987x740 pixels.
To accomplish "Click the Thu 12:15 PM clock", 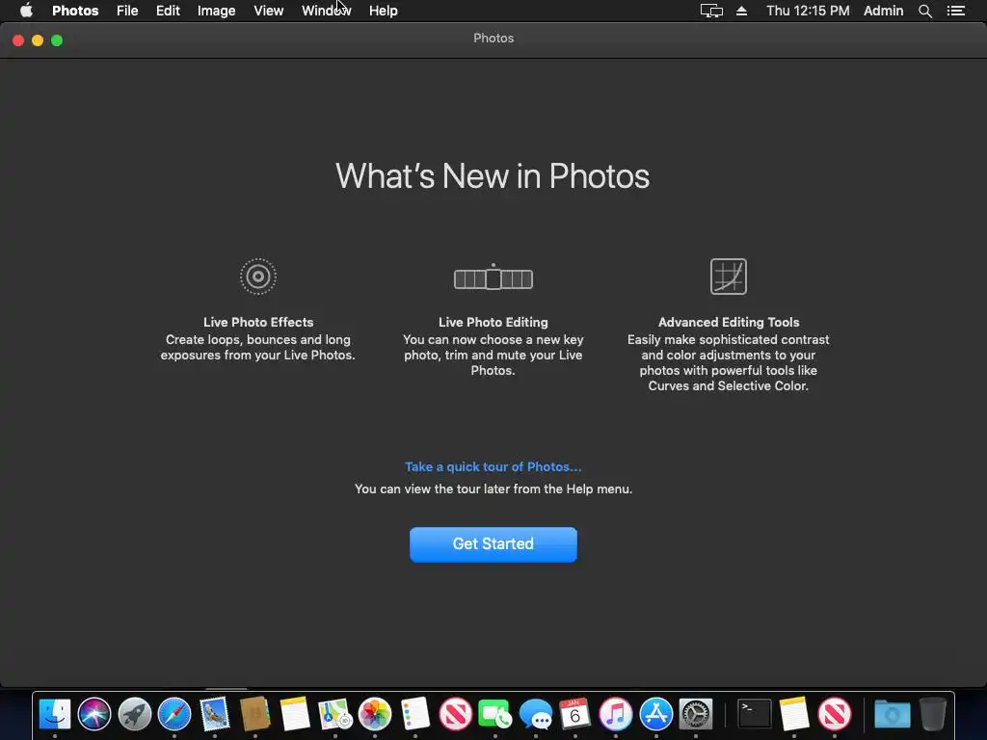I will point(808,11).
